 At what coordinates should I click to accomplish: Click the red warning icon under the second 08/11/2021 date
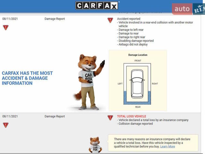click(6, 125)
